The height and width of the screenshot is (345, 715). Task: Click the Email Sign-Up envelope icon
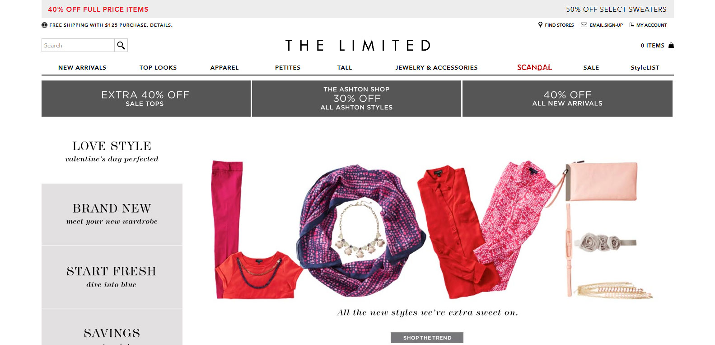coord(584,25)
